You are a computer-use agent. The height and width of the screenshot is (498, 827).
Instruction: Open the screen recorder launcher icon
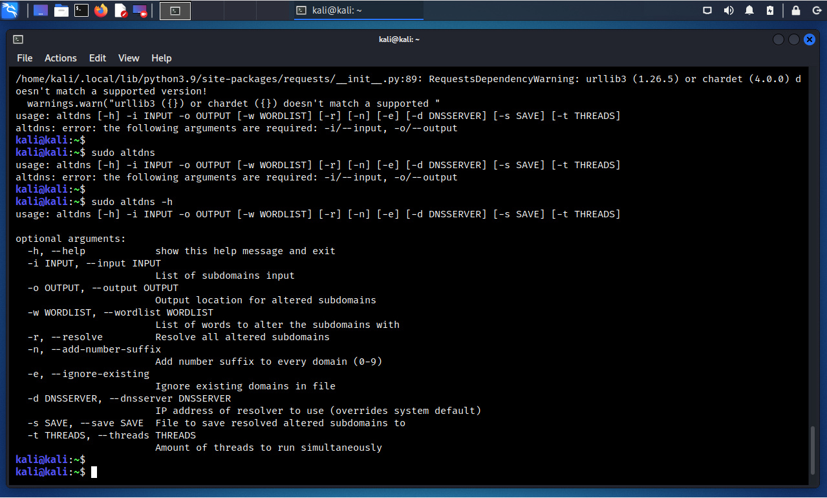click(x=140, y=10)
